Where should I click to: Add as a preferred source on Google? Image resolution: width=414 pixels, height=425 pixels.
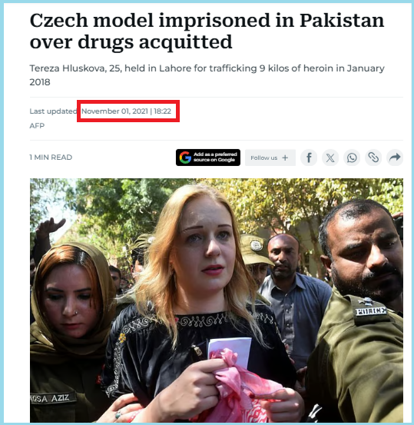(x=208, y=158)
